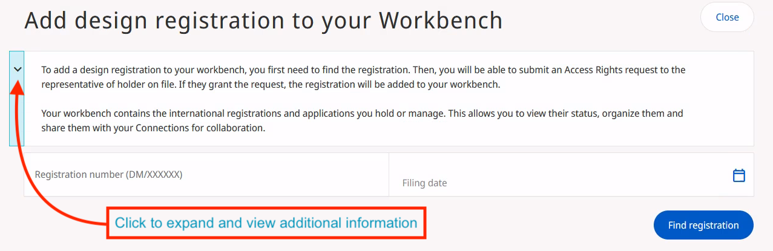The width and height of the screenshot is (773, 251).
Task: Click the 'Filing date' placeholder label
Action: pos(424,183)
